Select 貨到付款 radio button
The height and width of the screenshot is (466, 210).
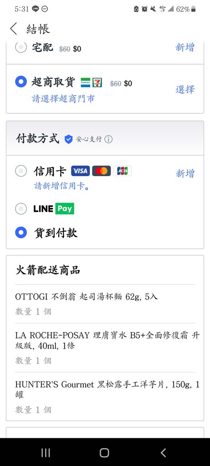coord(21,233)
